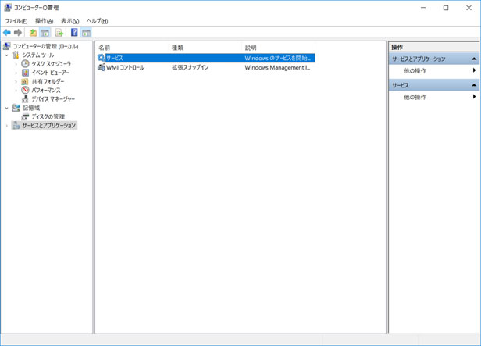The height and width of the screenshot is (346, 481).
Task: Select イベント ビューアー in the tree
Action: (51, 73)
